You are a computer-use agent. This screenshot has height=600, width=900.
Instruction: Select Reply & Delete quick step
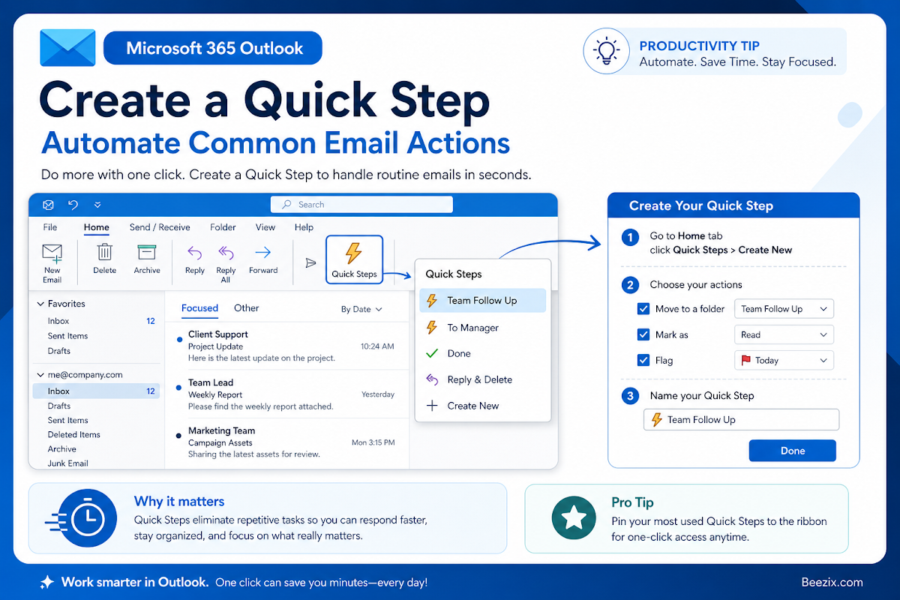point(481,379)
